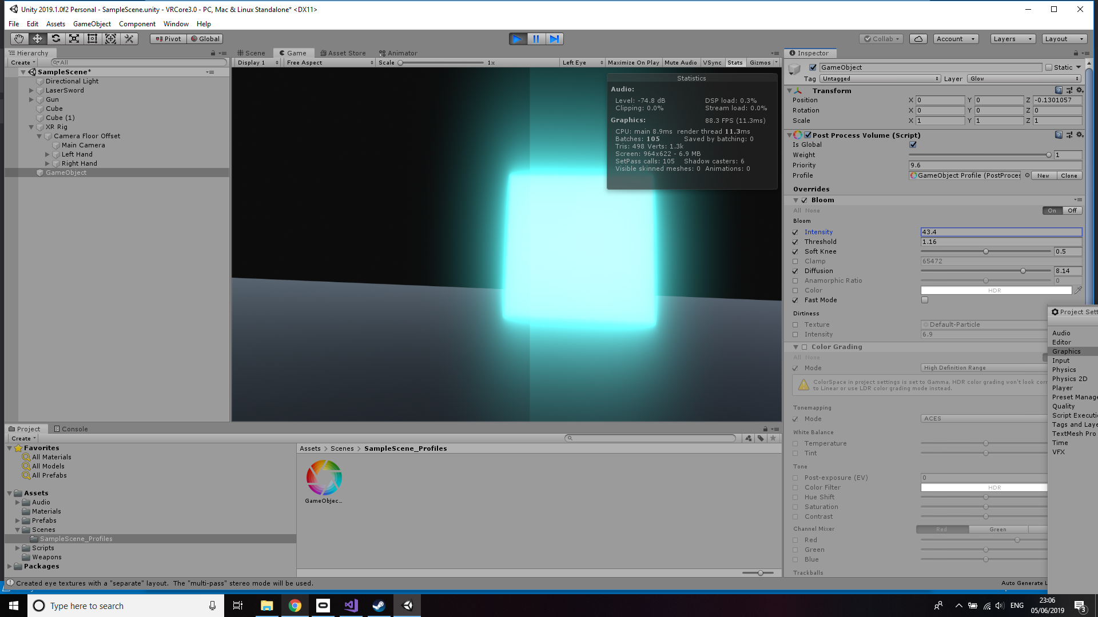Viewport: 1098px width, 617px height.
Task: Click the Bloom Off button
Action: click(1072, 210)
